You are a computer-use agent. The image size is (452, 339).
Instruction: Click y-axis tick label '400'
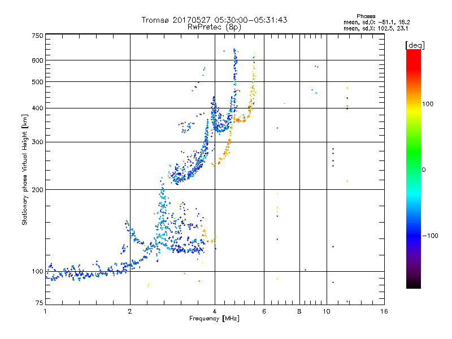click(x=38, y=108)
